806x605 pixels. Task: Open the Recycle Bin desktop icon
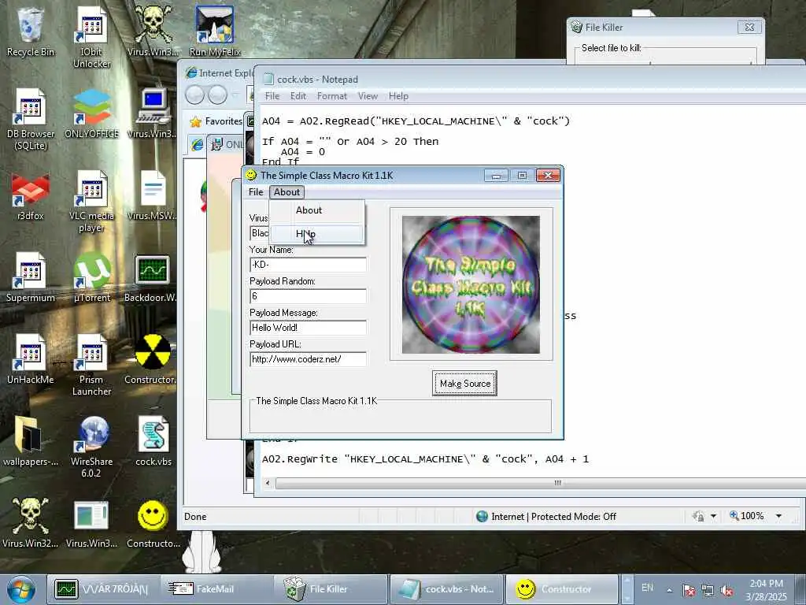(30, 32)
